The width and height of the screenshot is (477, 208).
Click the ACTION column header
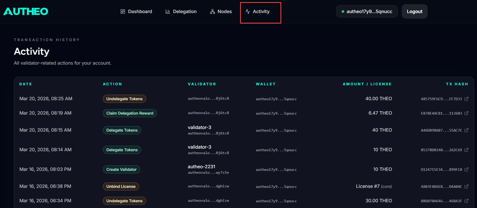pyautogui.click(x=112, y=84)
